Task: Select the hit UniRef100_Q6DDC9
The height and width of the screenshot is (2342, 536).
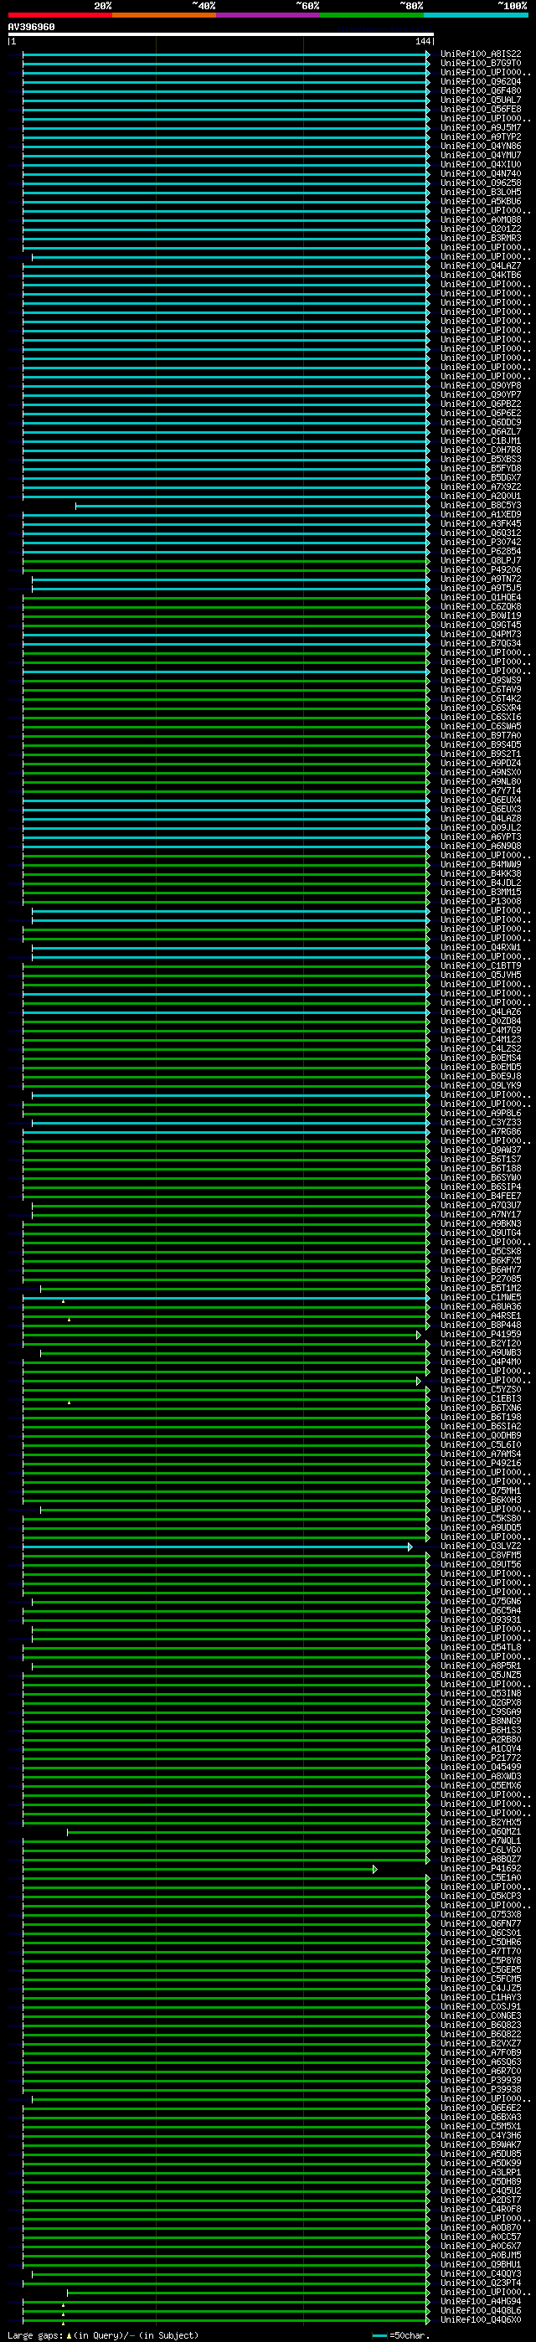Action: pyautogui.click(x=482, y=423)
